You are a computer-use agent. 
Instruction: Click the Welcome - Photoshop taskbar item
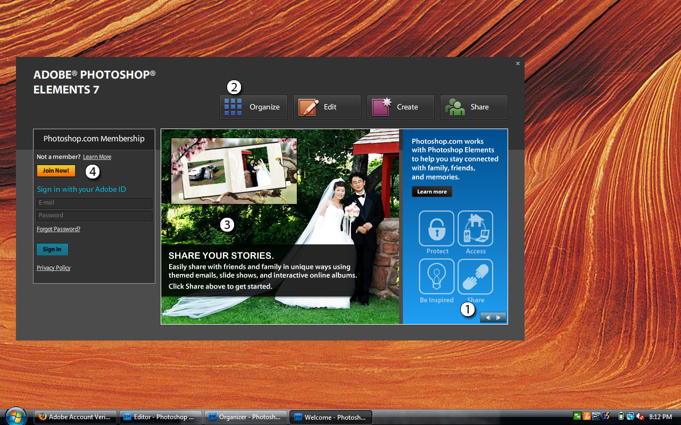[x=331, y=417]
